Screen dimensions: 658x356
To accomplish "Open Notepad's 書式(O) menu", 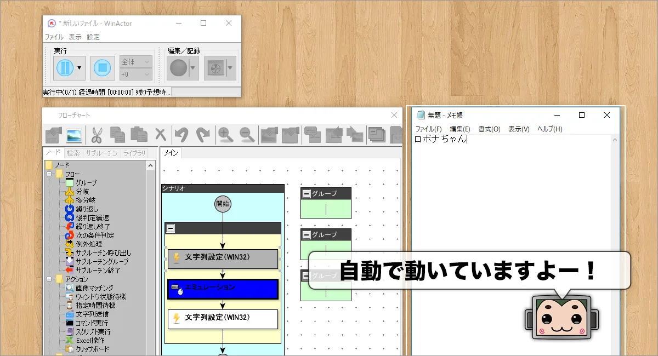I will [489, 129].
